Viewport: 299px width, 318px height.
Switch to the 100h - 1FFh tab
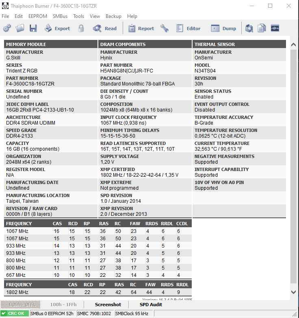63,305
